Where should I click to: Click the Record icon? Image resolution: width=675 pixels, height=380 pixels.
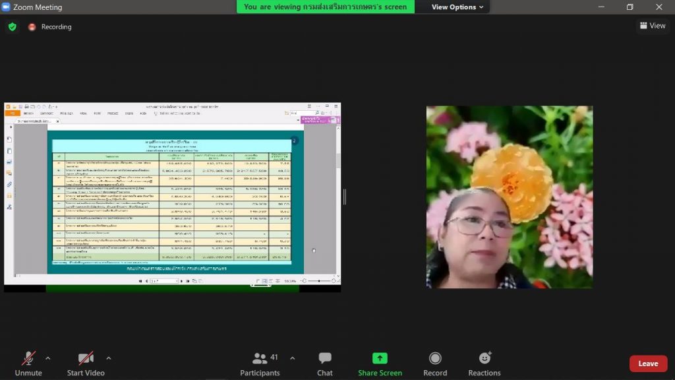pyautogui.click(x=435, y=358)
